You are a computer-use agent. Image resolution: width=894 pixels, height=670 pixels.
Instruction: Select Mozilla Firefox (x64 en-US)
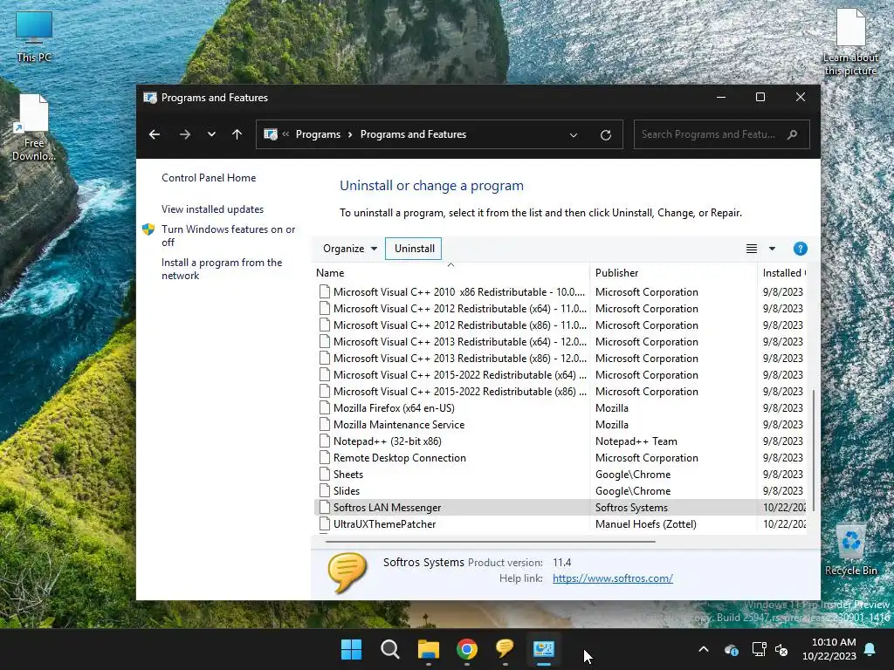[x=560, y=408]
